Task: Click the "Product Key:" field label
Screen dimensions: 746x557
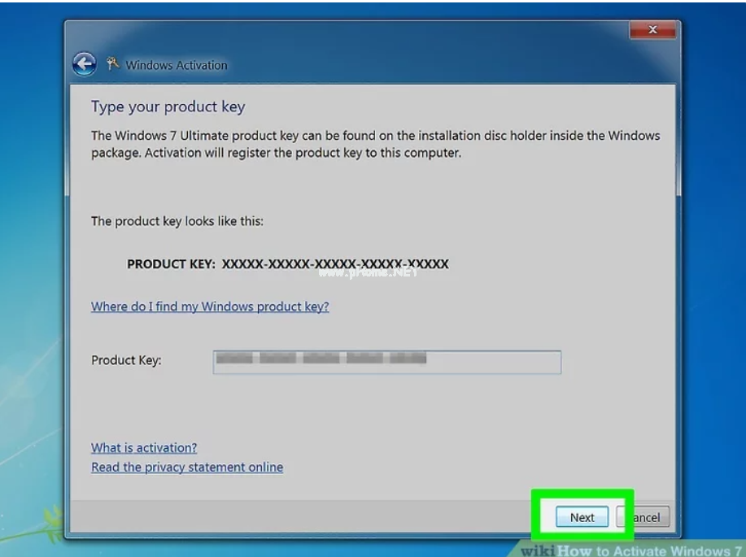Action: coord(126,360)
